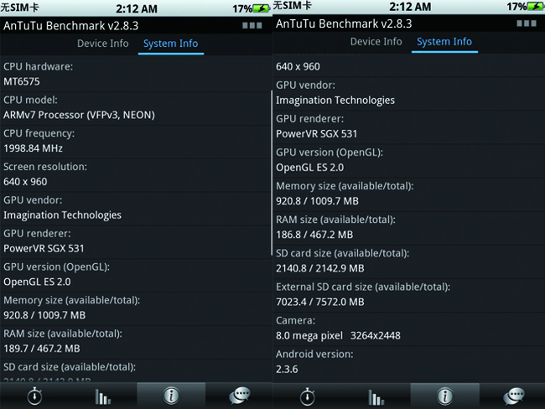Screen dimensions: 545x409
Task: Open the stopwatch benchmark test icon in right screen
Action: (x=307, y=396)
